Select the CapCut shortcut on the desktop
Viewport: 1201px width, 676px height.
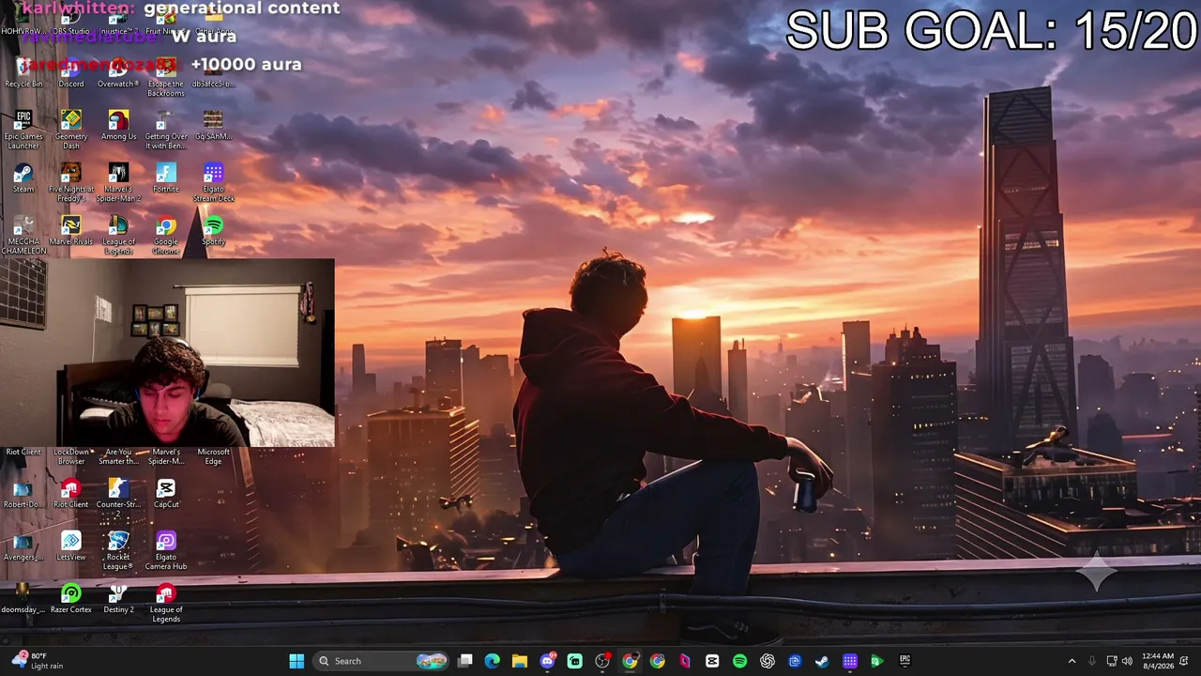click(166, 494)
